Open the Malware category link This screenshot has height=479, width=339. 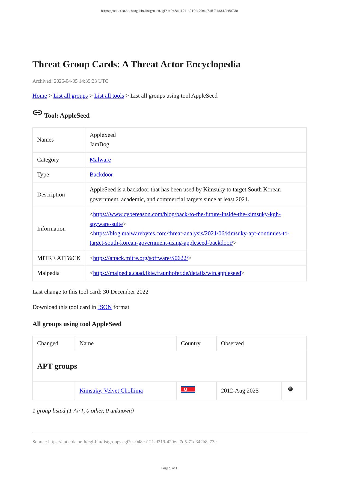pyautogui.click(x=100, y=160)
